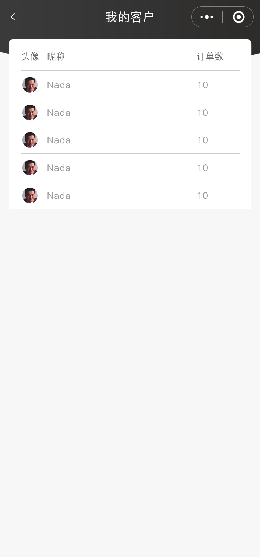Open the three-dot more options menu

(x=207, y=17)
